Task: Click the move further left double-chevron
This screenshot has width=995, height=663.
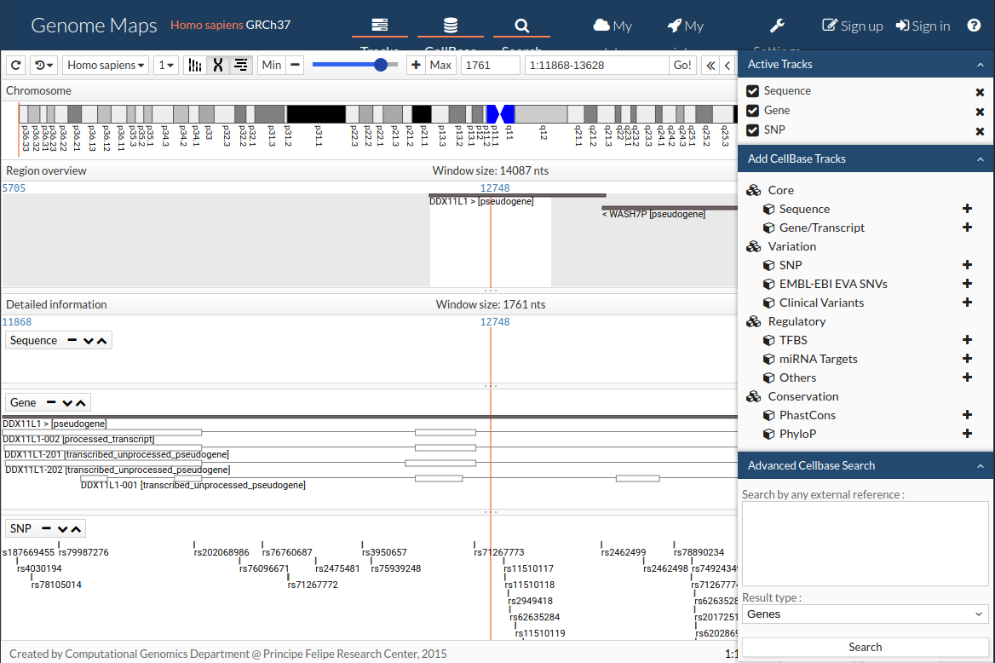Action: point(710,65)
